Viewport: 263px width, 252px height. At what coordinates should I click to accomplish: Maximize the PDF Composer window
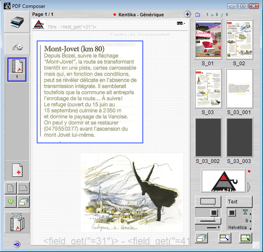tap(243, 6)
